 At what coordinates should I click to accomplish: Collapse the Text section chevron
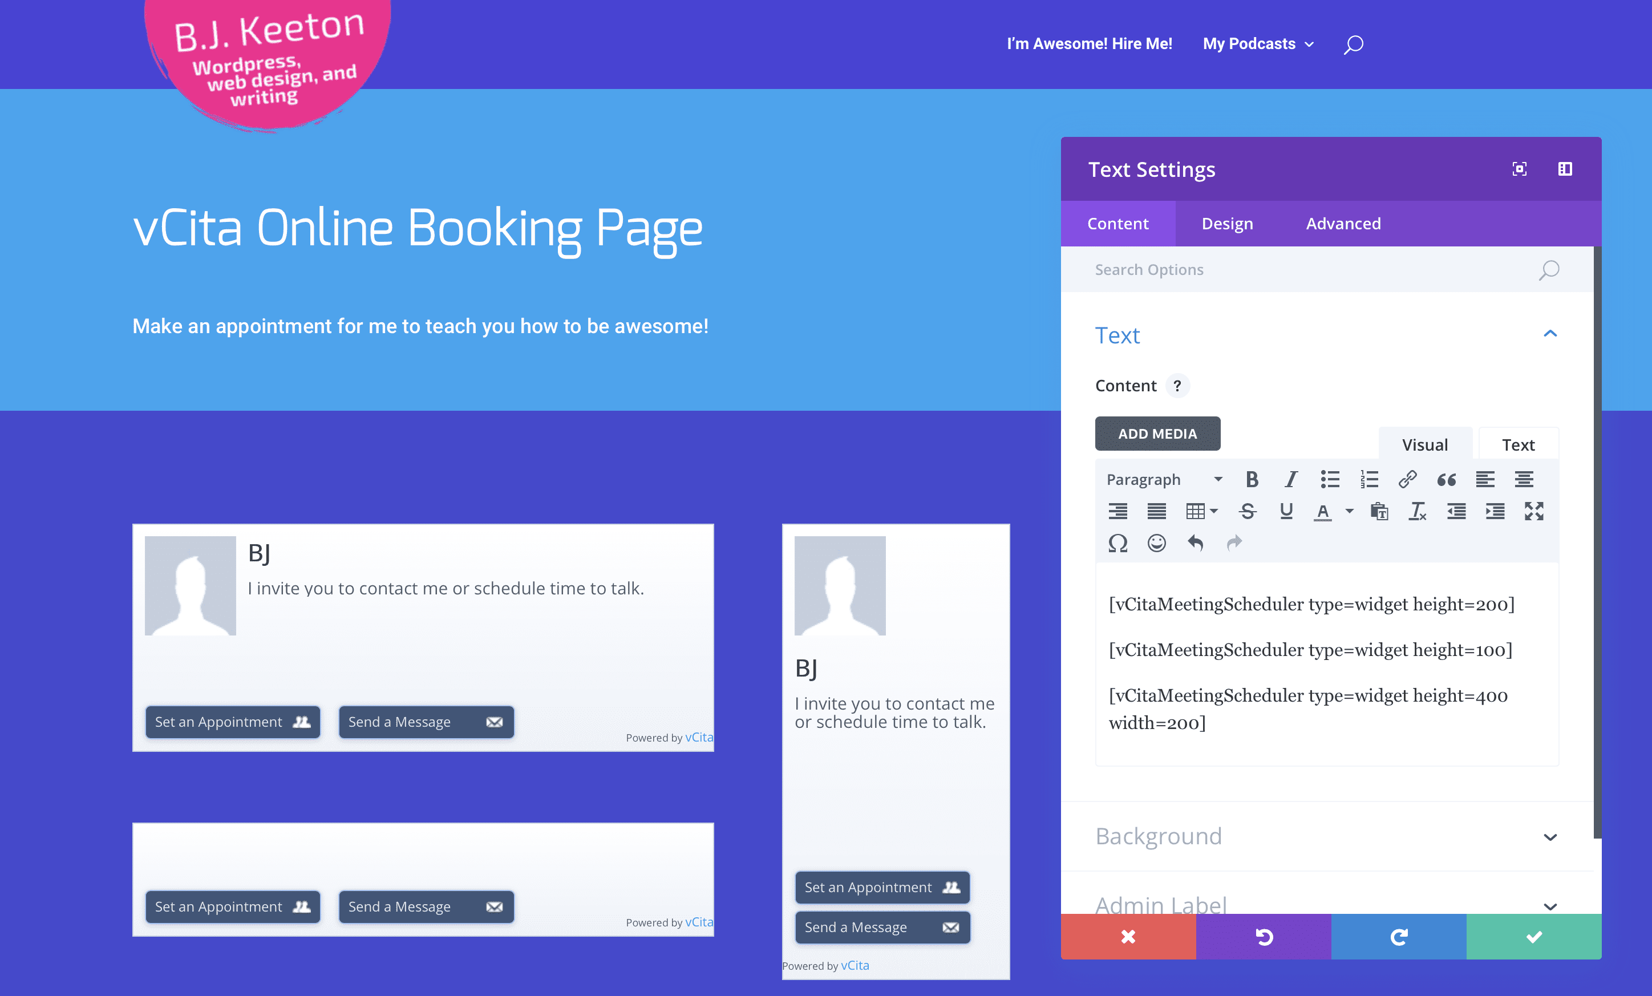pyautogui.click(x=1550, y=334)
